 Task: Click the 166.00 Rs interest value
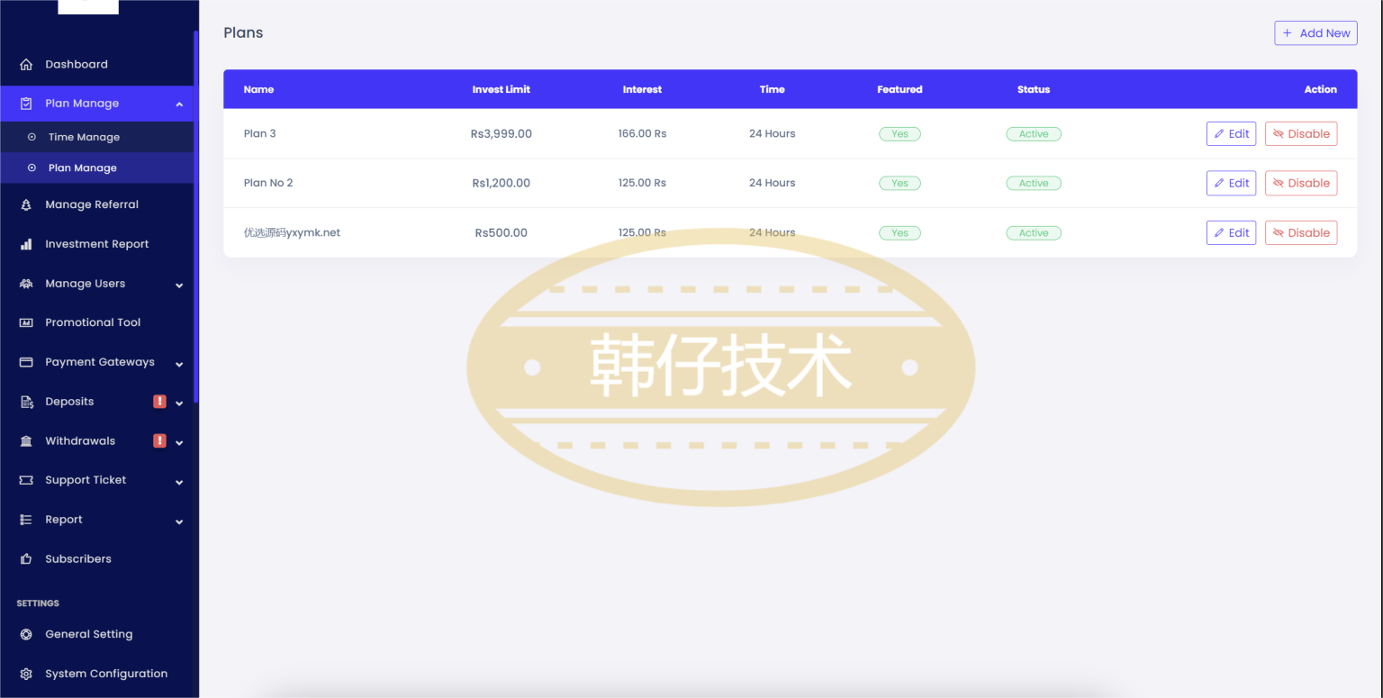click(x=642, y=133)
